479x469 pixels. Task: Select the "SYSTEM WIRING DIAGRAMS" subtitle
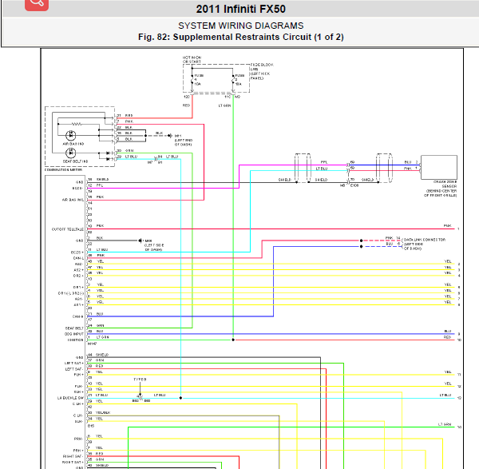[241, 26]
